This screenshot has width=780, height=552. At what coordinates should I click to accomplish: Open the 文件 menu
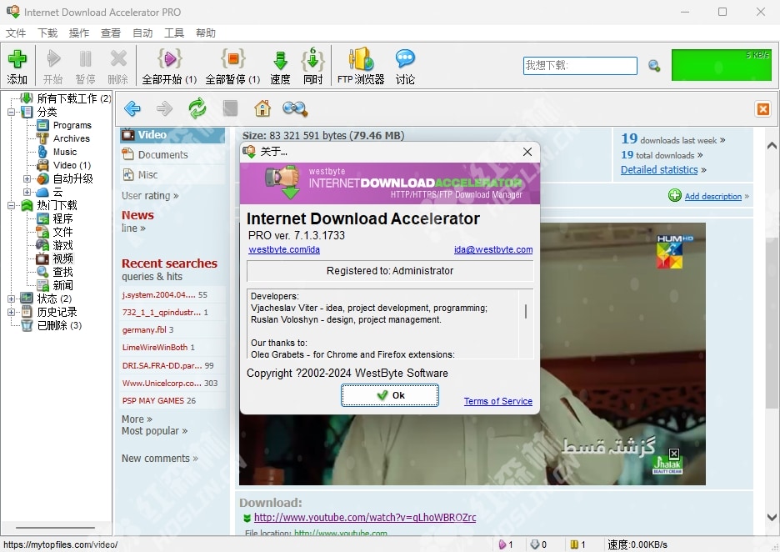[16, 33]
